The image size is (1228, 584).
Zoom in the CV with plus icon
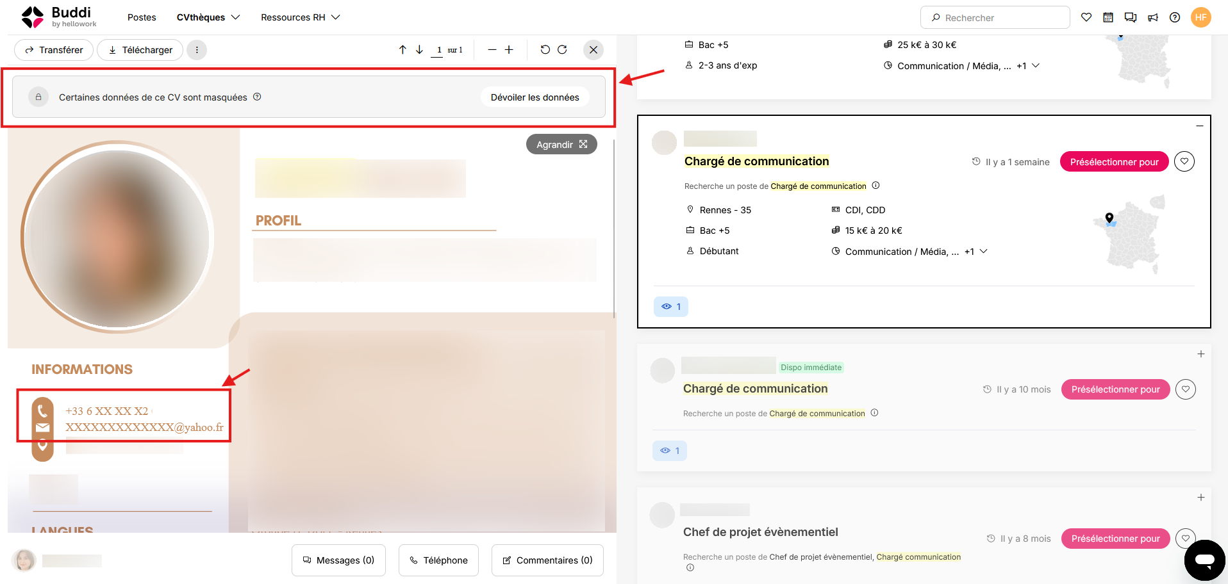509,49
